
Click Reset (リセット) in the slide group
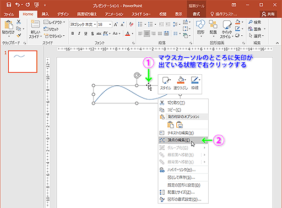(x=51, y=29)
